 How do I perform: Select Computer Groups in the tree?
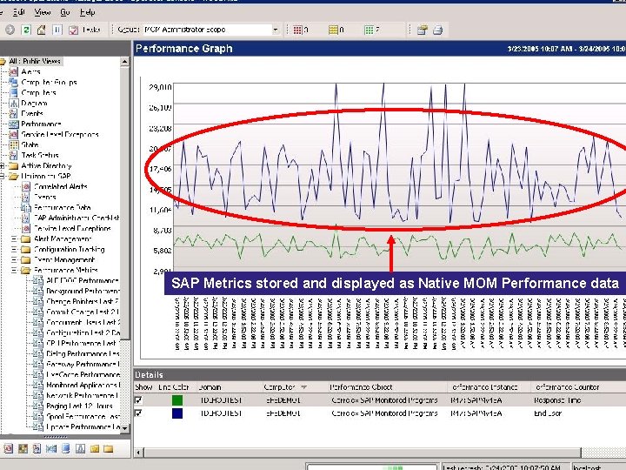click(49, 83)
